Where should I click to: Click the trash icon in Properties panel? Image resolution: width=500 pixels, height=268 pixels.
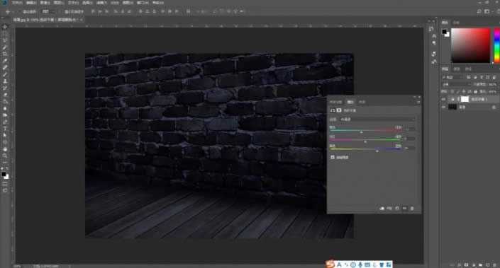point(412,209)
